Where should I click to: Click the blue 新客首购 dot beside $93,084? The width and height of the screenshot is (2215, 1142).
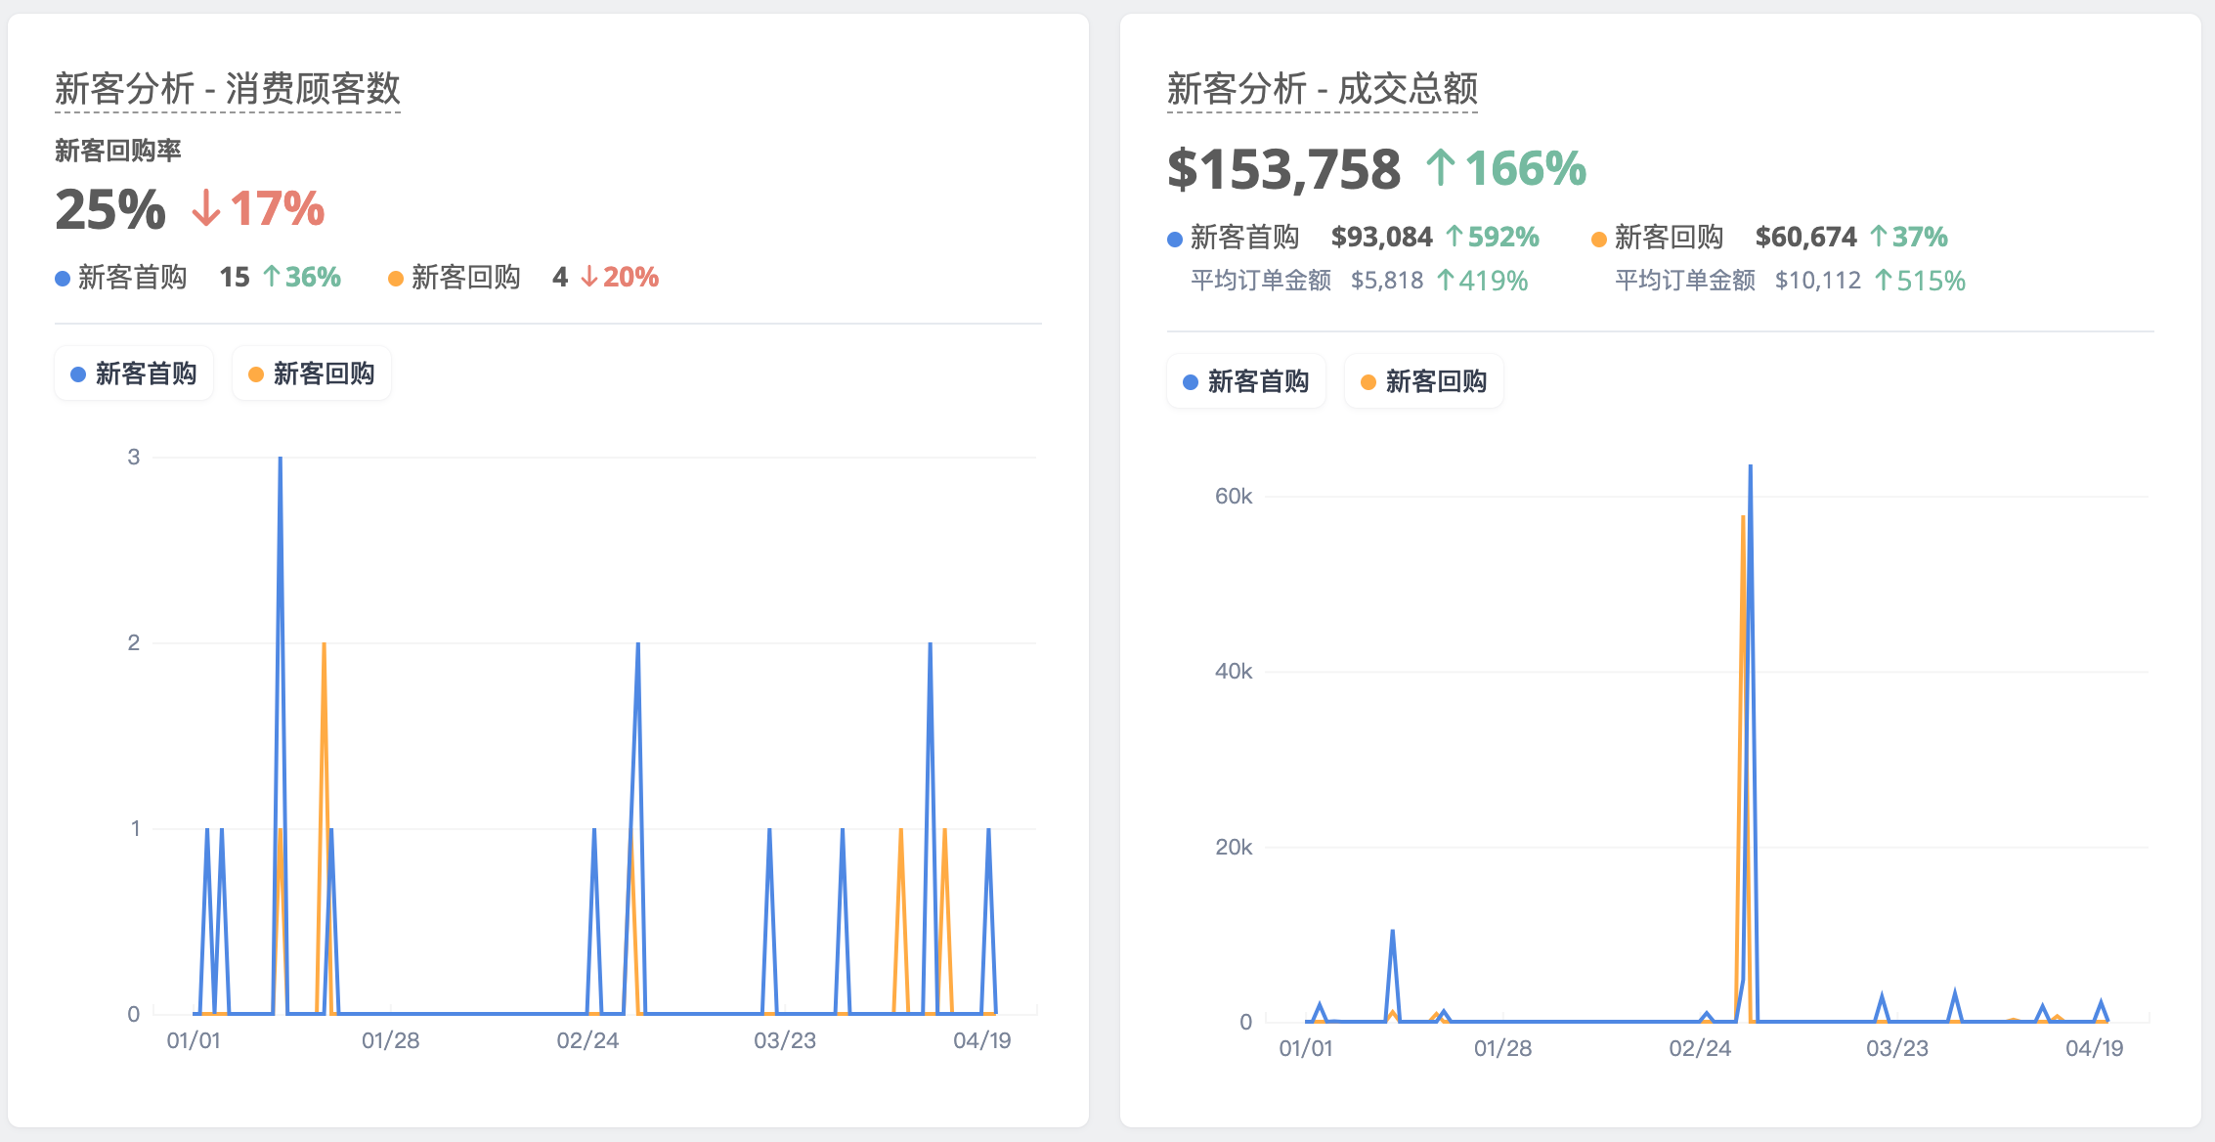coord(1175,239)
